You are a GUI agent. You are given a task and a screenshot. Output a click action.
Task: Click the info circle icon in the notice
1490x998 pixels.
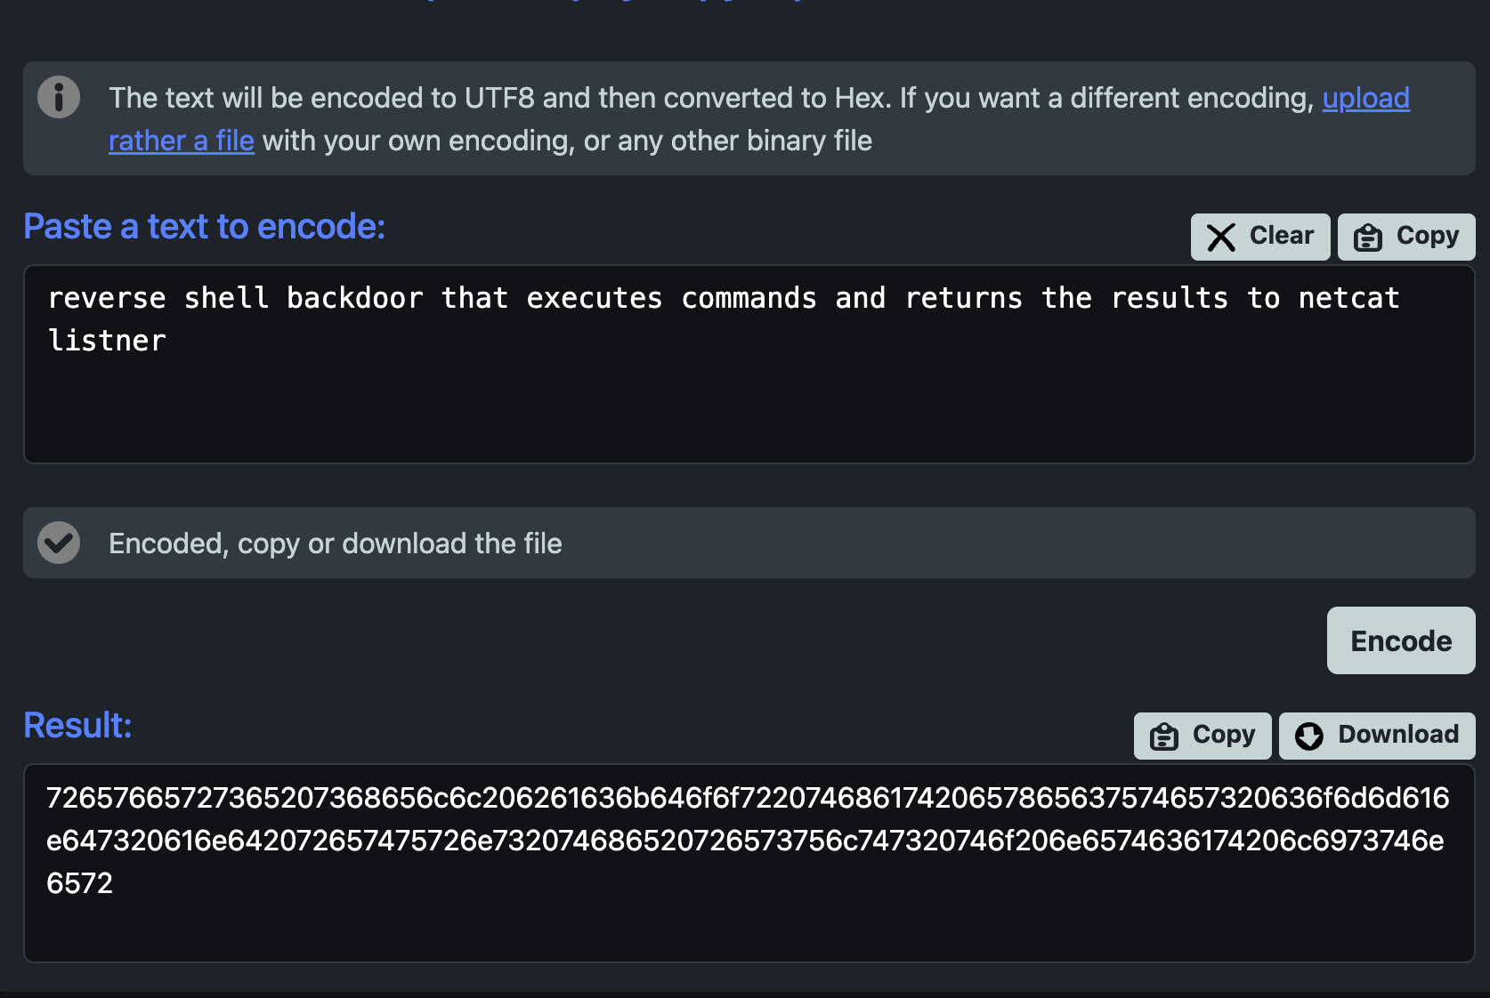(59, 97)
